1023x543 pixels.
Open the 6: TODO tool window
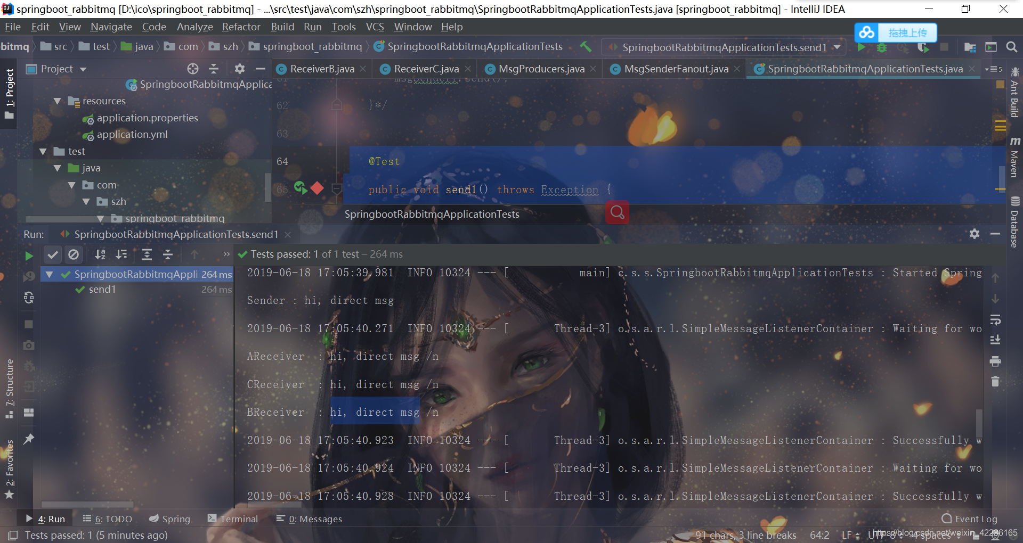(x=108, y=519)
